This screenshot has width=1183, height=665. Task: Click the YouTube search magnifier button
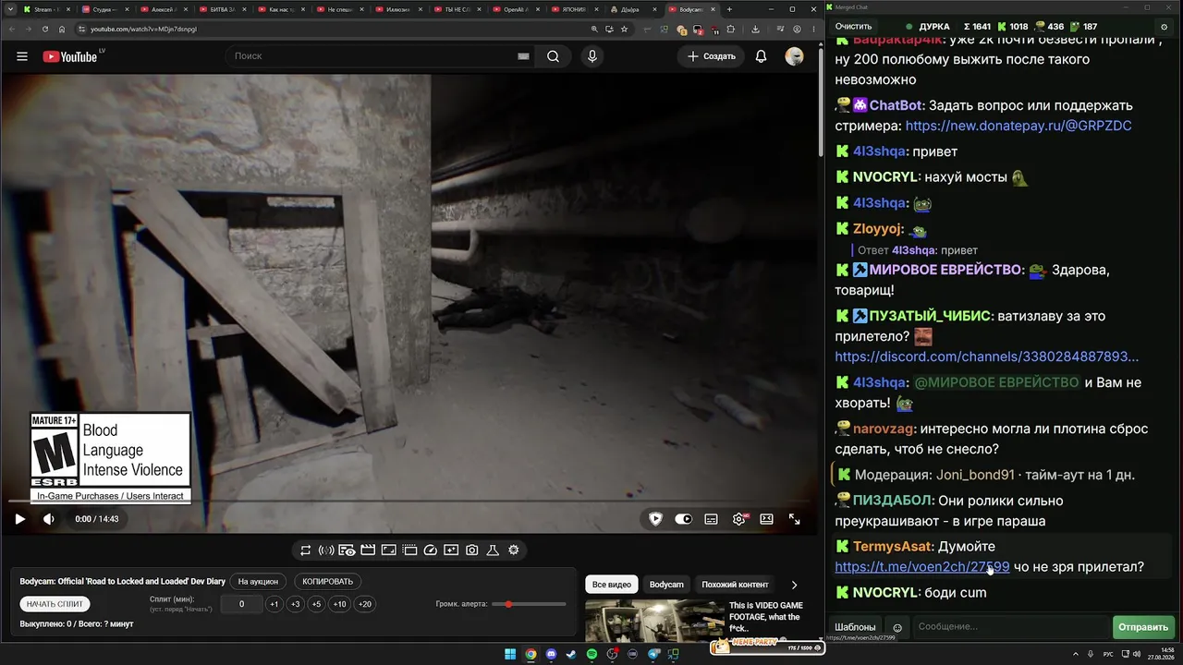(x=553, y=56)
